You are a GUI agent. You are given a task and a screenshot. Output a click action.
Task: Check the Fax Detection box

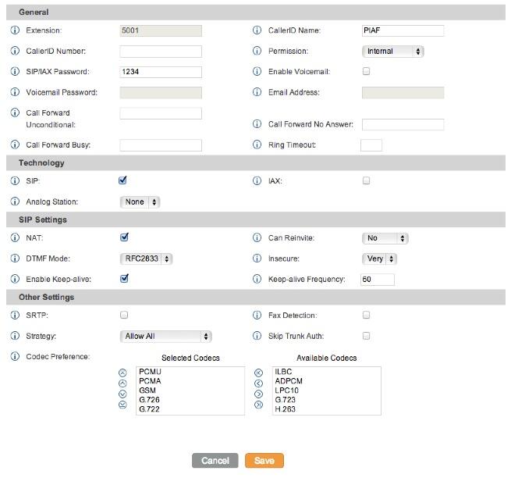tap(367, 315)
